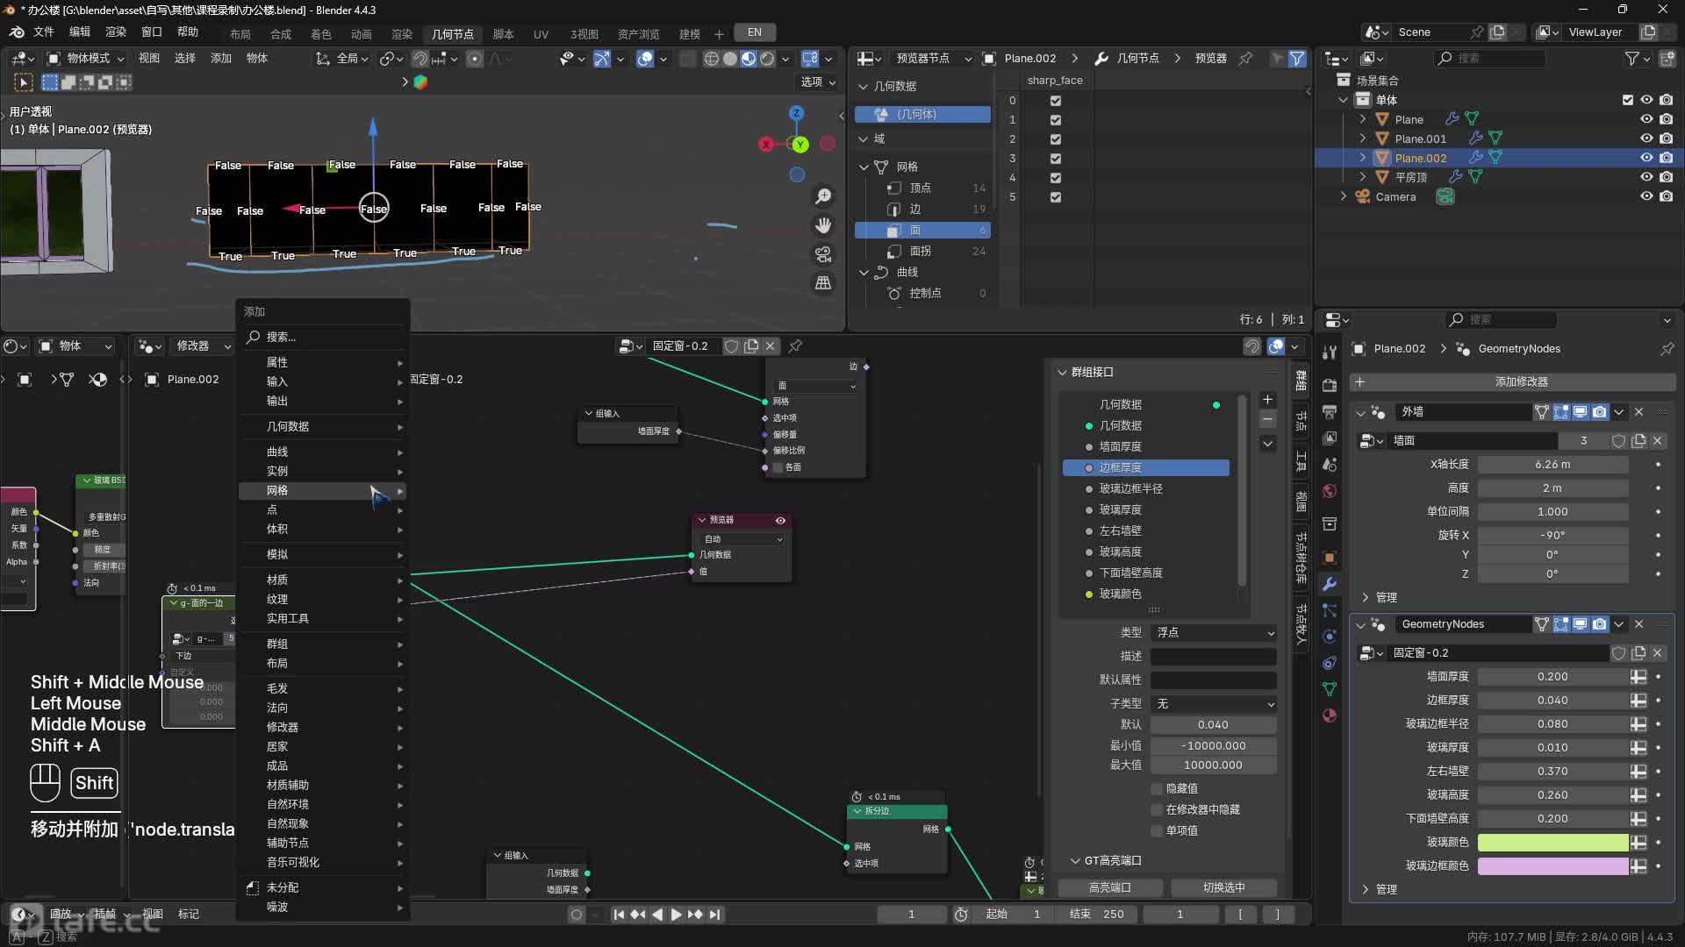The height and width of the screenshot is (947, 1685).
Task: Click the viewport zoom magnifier icon
Action: pos(823,196)
